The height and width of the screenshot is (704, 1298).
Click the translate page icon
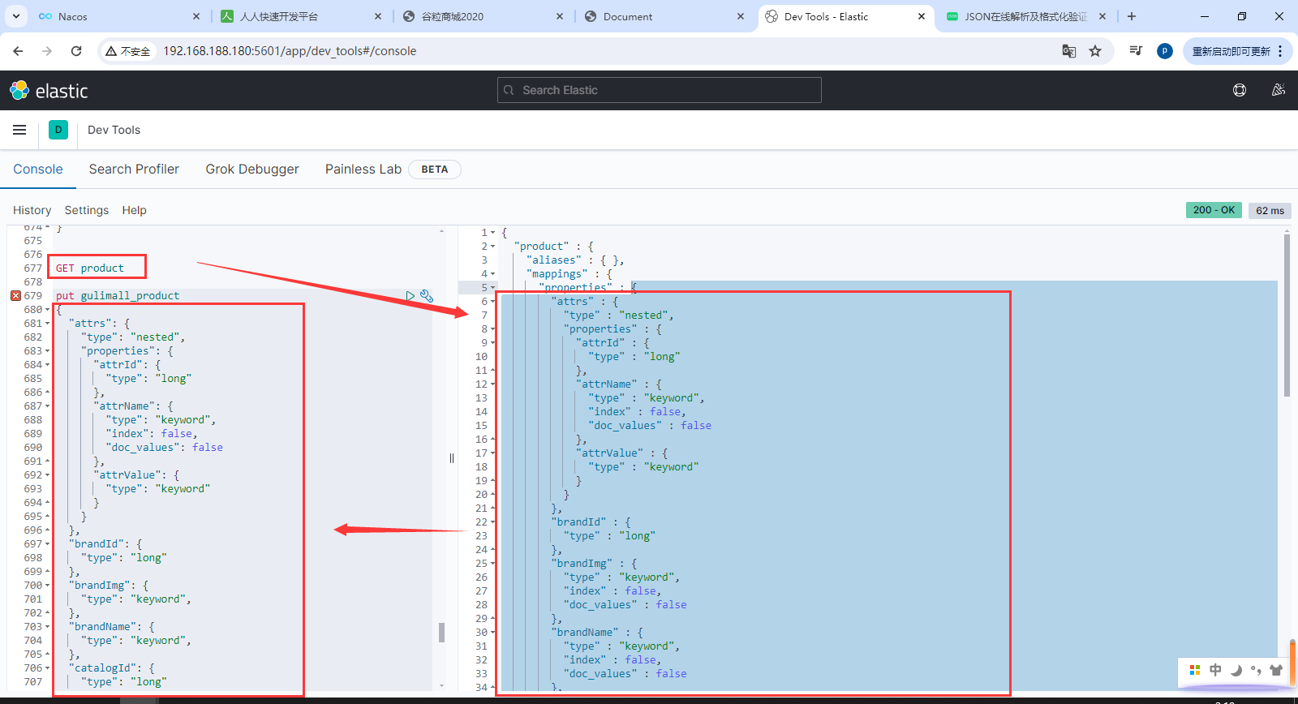pyautogui.click(x=1069, y=51)
